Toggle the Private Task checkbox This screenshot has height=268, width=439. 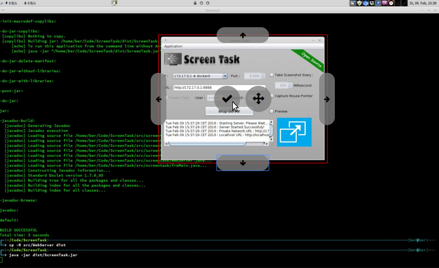point(166,98)
